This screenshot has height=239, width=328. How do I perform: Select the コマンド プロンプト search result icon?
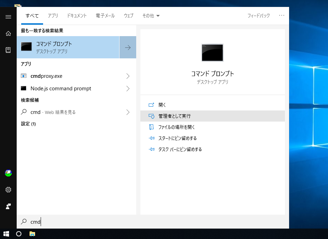pyautogui.click(x=26, y=47)
